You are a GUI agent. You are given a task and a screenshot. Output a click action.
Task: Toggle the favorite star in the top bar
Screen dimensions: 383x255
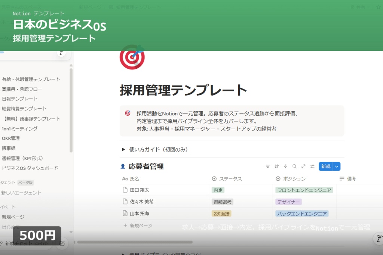point(379,7)
